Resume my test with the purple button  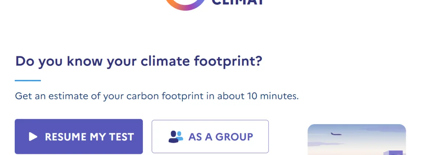click(x=79, y=136)
